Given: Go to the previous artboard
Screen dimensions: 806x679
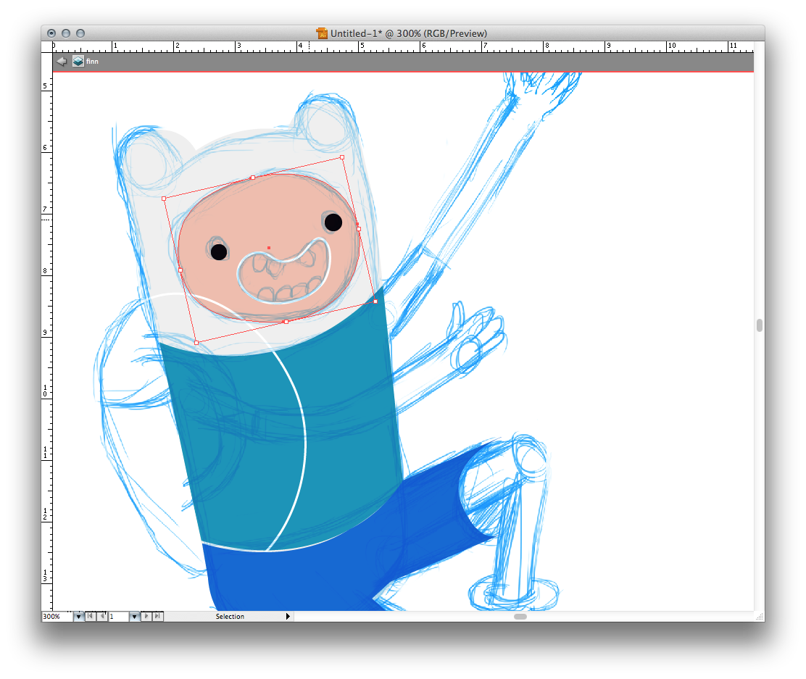Looking at the screenshot, I should 101,617.
